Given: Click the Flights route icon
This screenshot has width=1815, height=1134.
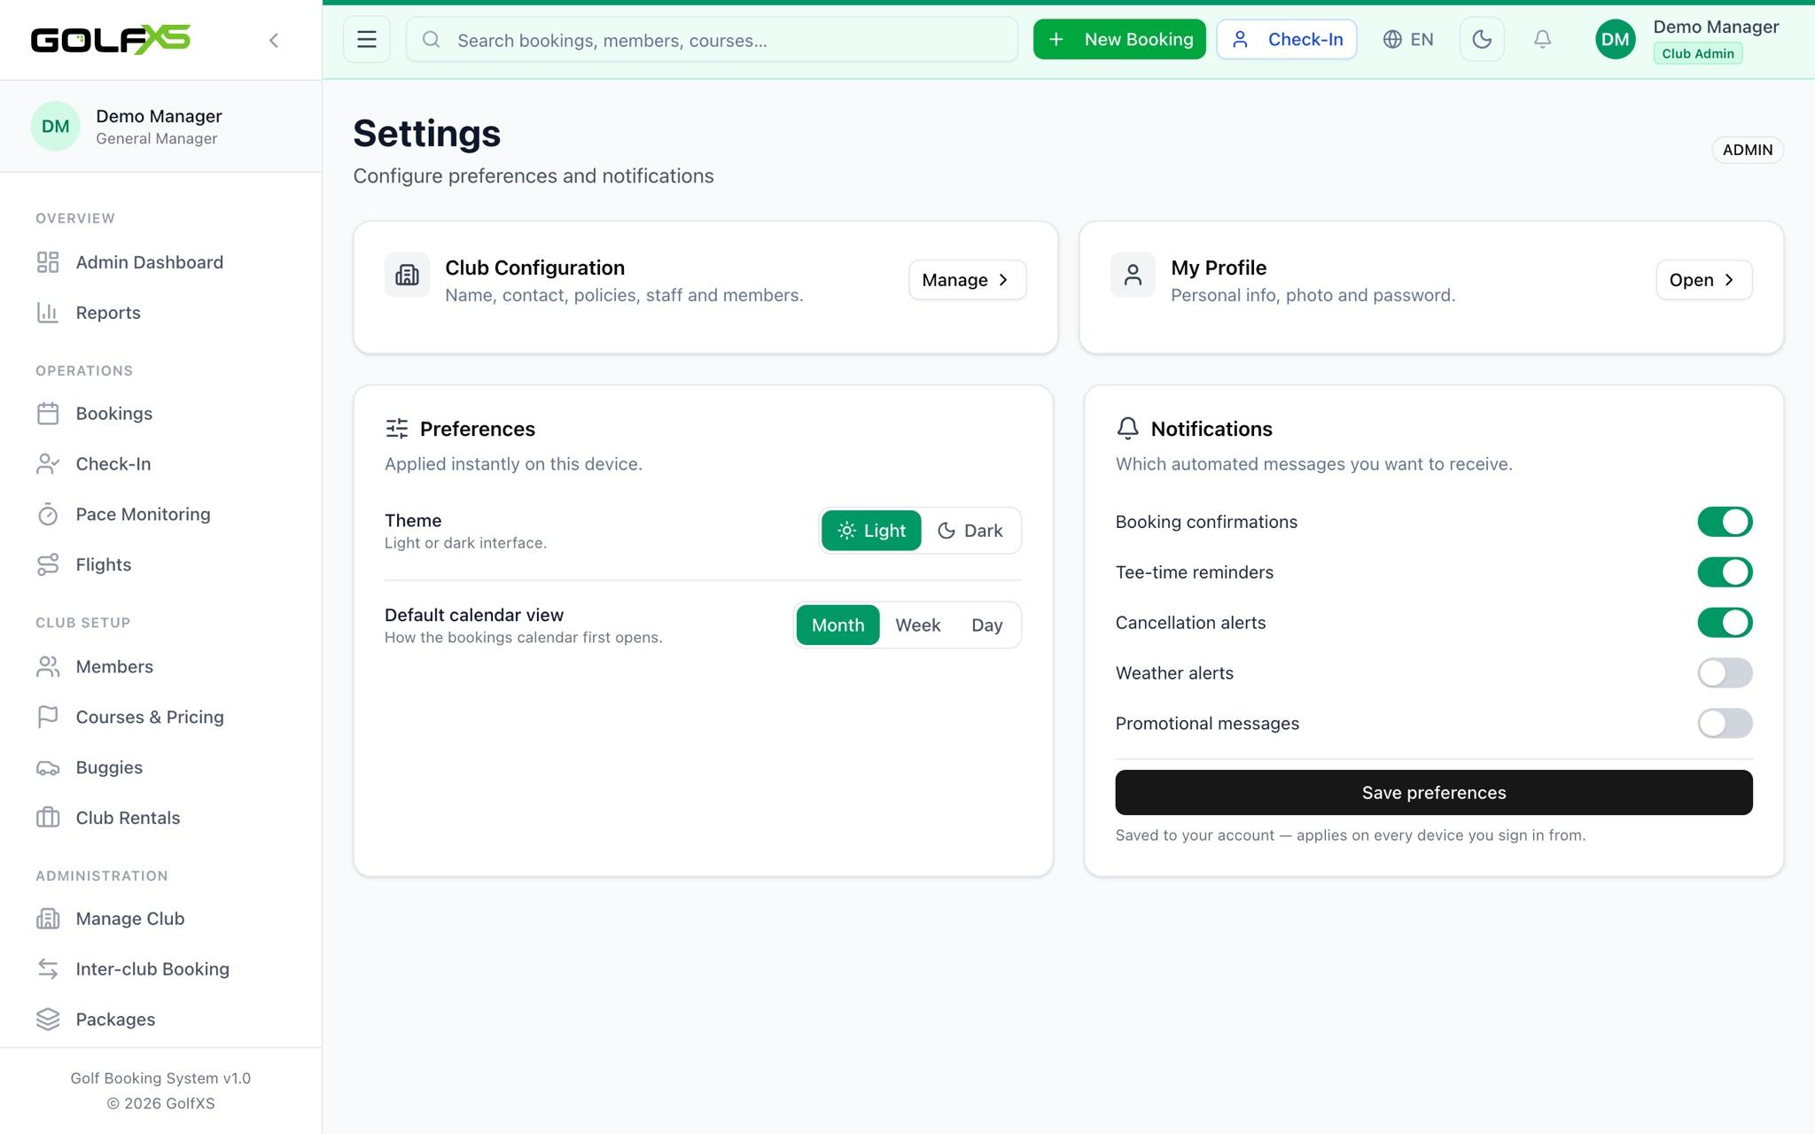Looking at the screenshot, I should coord(48,565).
